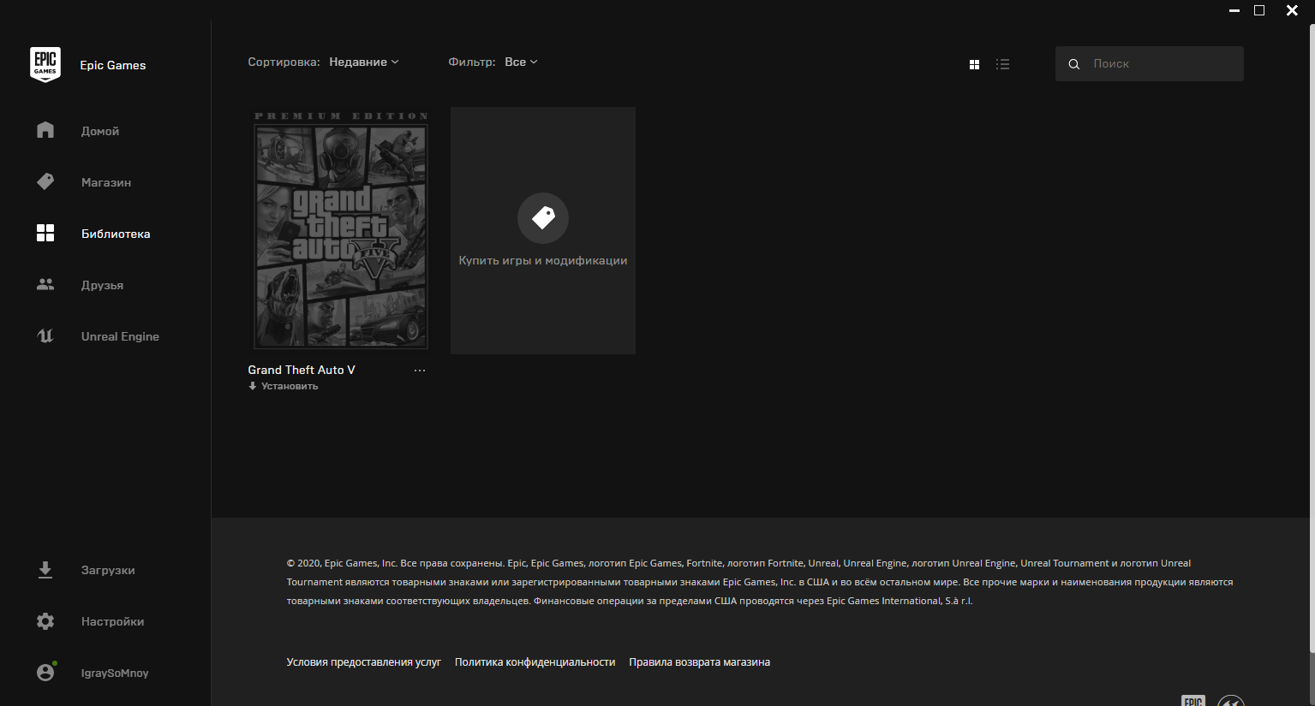Viewport: 1315px width, 706px height.
Task: Open the Unreal Engine section
Action: tap(120, 336)
